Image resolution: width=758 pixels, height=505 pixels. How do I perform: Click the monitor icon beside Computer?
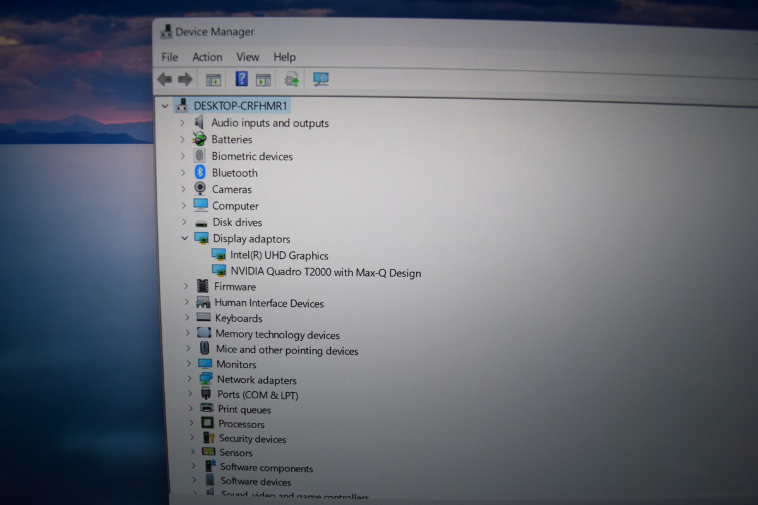pos(201,205)
